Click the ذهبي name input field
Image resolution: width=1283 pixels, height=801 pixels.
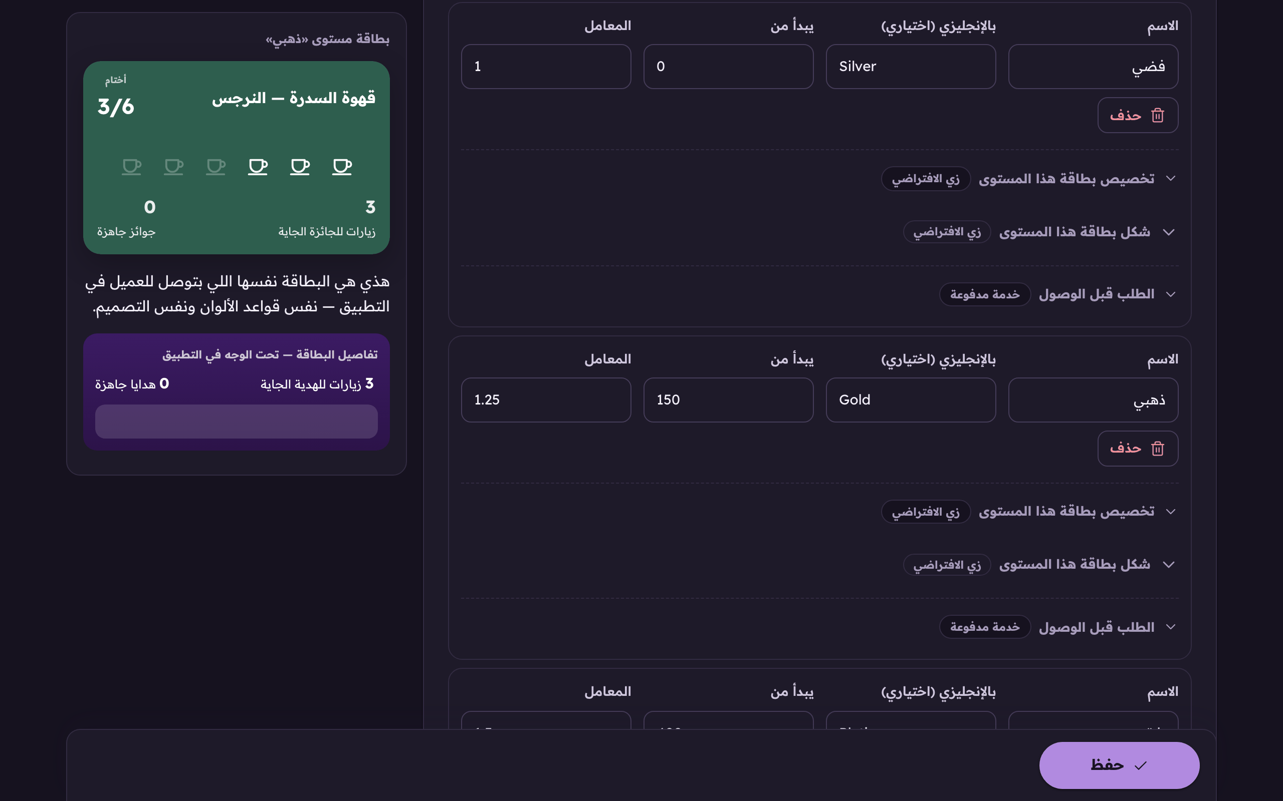pos(1093,400)
